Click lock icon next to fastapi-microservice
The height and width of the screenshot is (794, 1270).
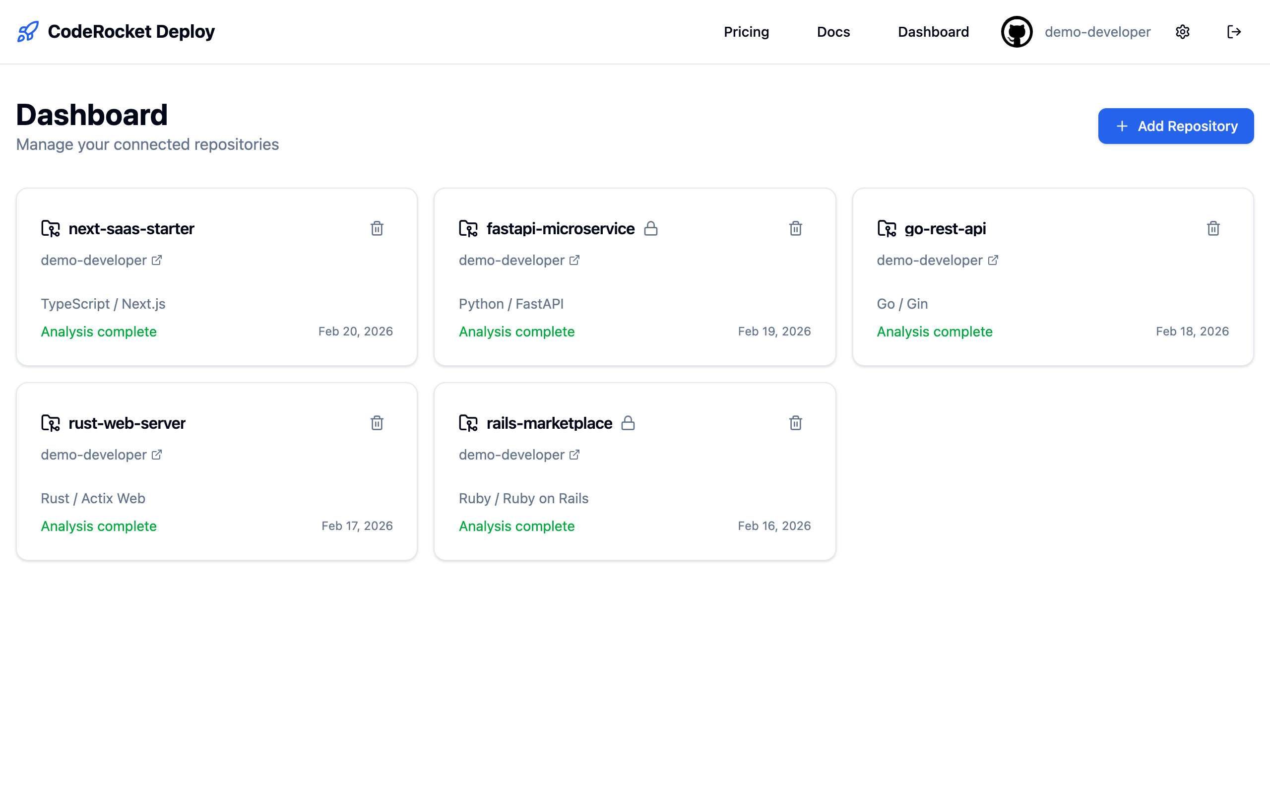coord(651,228)
